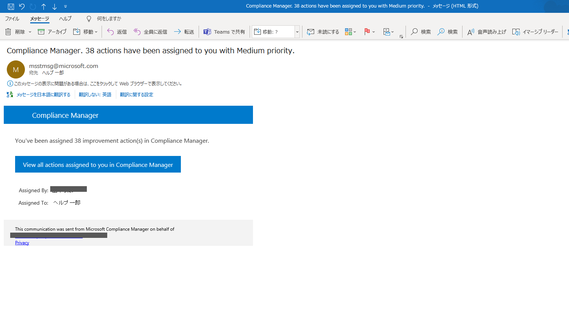The width and height of the screenshot is (569, 327).
Task: Go to previous item arrow
Action: pos(44,6)
